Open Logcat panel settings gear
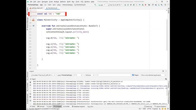Viewport: 196px width, 110px height. [163, 71]
